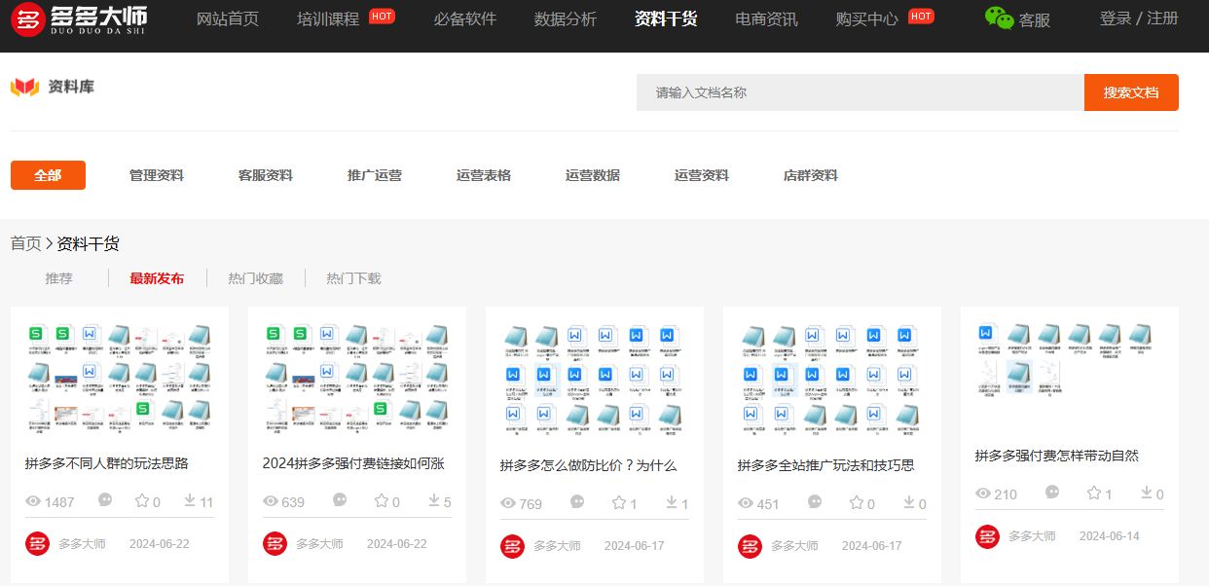Switch to the 最新发布 sort tab

(x=157, y=278)
